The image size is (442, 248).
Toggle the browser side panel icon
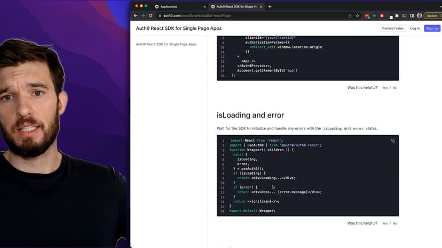412,15
